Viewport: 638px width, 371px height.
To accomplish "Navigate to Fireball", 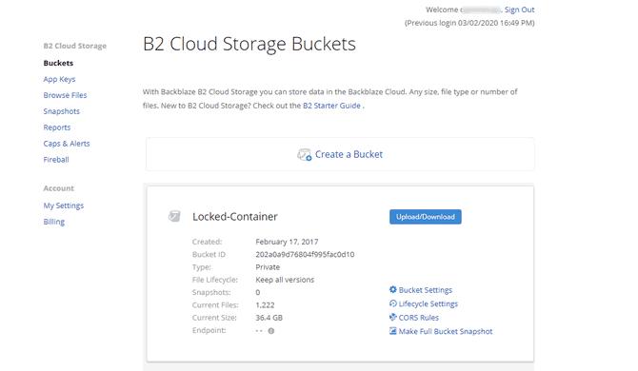I will click(56, 160).
